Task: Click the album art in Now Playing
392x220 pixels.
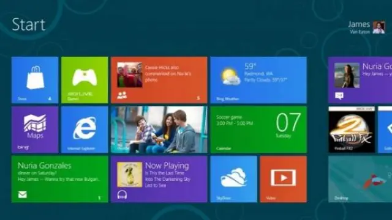Action: [130, 174]
